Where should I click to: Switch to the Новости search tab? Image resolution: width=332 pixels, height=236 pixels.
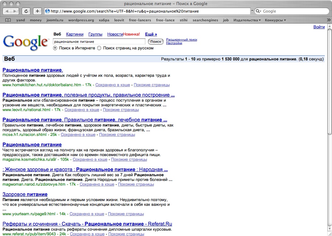click(115, 34)
